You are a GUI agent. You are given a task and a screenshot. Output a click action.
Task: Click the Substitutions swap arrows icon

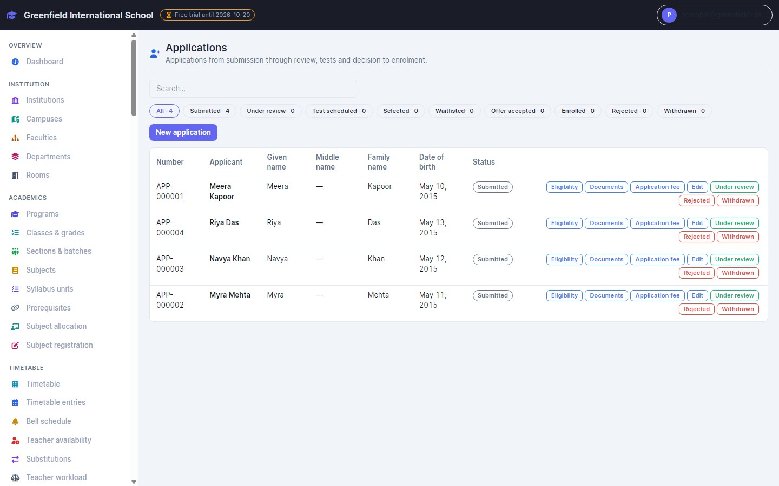click(x=15, y=460)
